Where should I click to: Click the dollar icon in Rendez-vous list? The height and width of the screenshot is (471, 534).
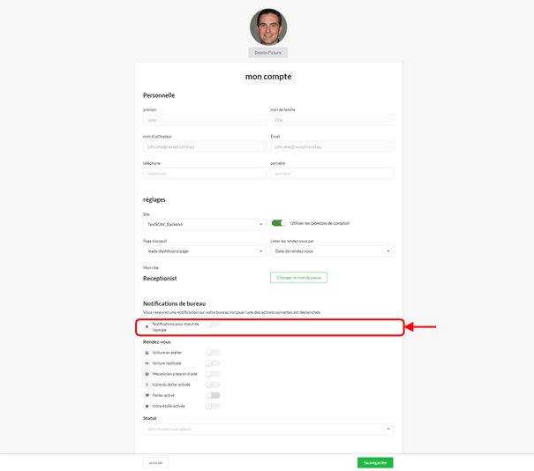147,385
